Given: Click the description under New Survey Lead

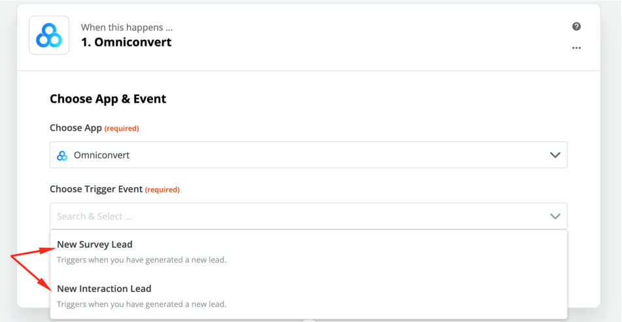Looking at the screenshot, I should (x=141, y=260).
